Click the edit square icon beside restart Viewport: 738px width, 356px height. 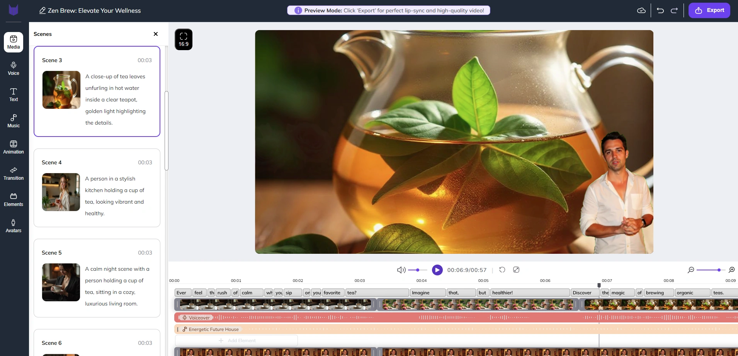pos(516,270)
